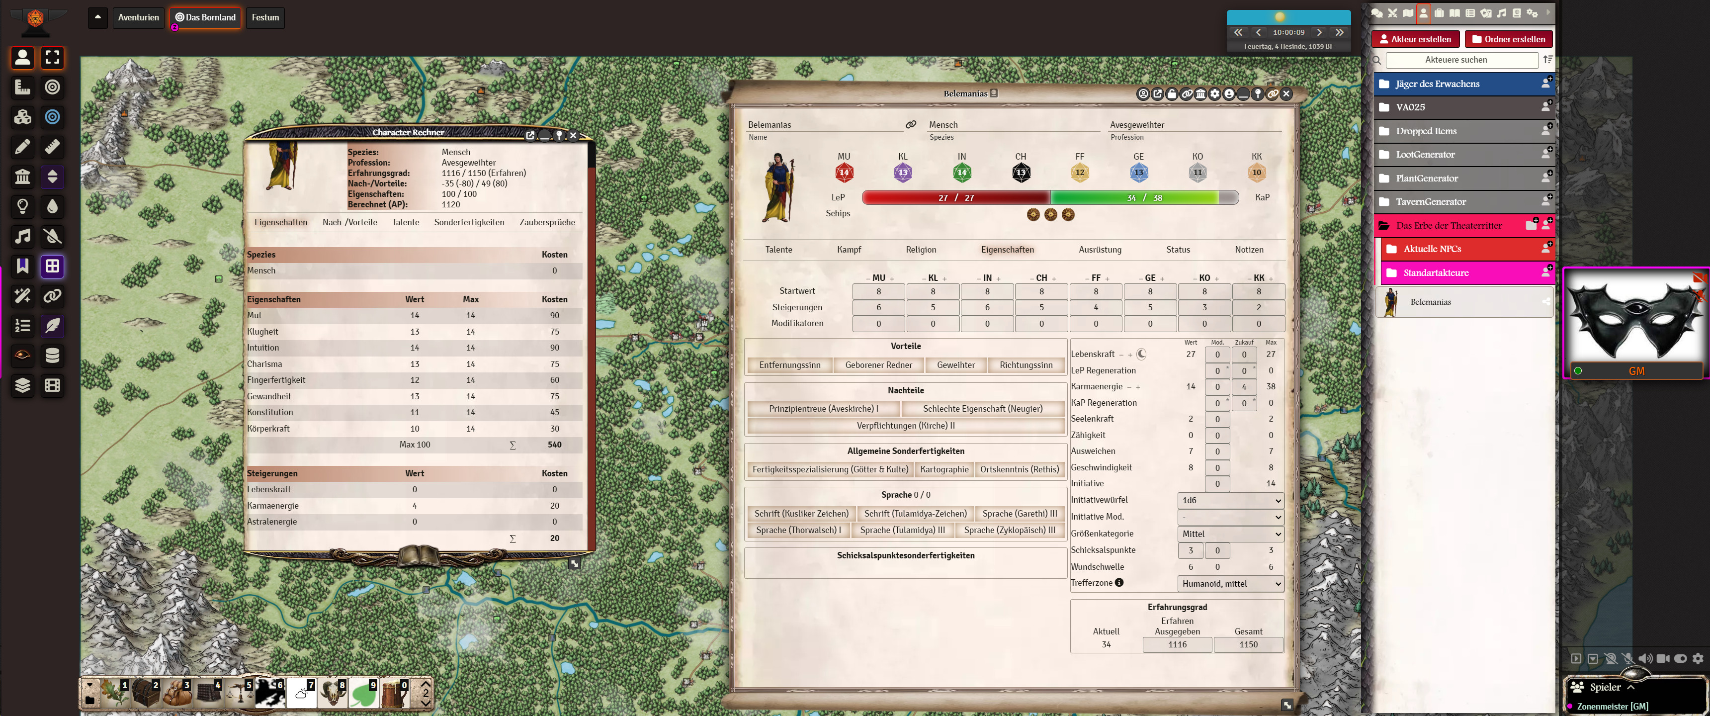This screenshot has width=1710, height=716.
Task: Select the Drawing tools pencil icon
Action: (22, 147)
